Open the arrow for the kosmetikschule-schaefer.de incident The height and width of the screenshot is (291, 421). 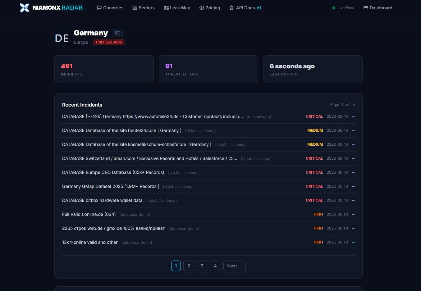[x=353, y=144]
